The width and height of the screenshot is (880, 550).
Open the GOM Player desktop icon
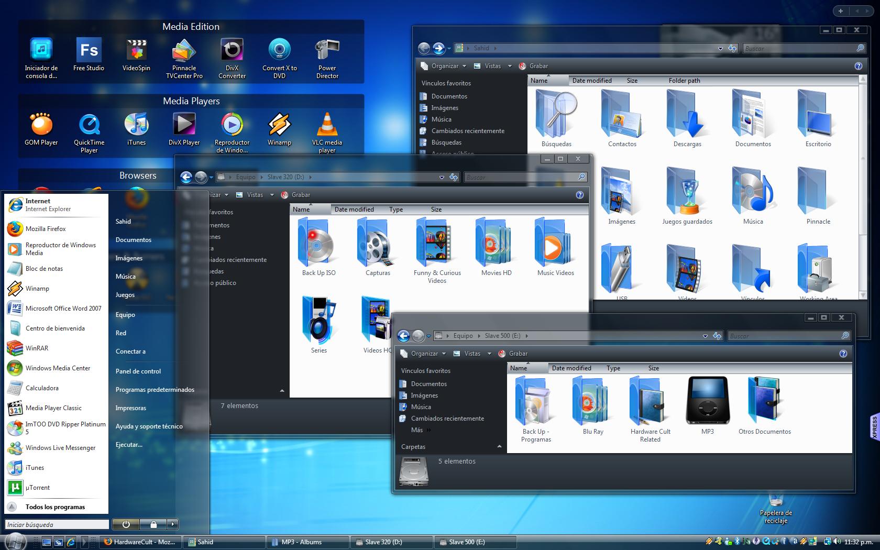point(41,126)
